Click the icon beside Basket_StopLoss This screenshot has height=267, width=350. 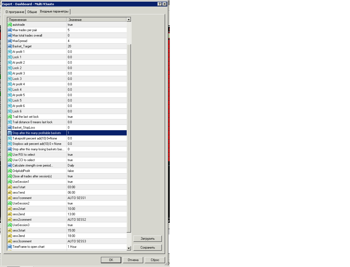click(9, 128)
